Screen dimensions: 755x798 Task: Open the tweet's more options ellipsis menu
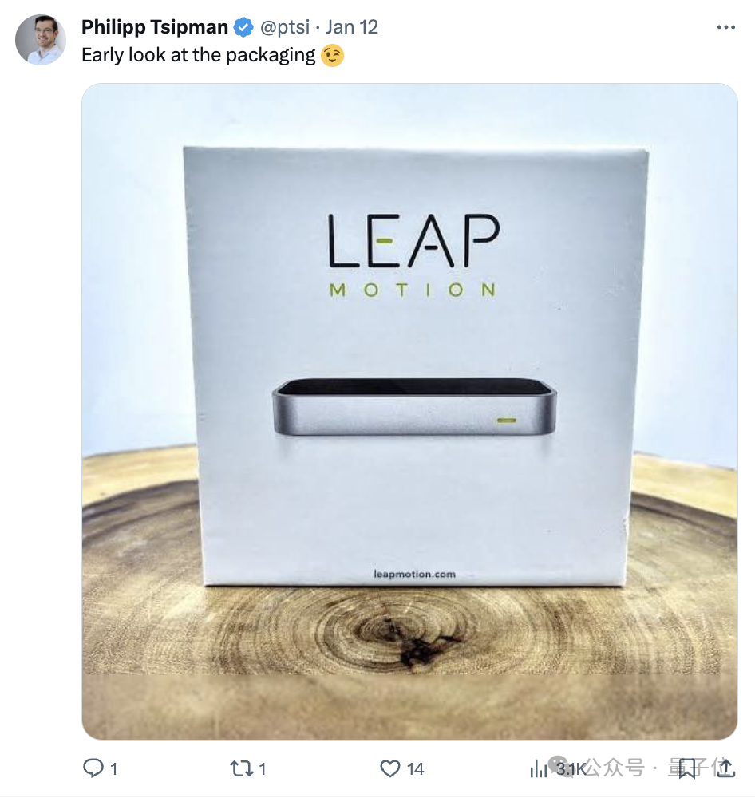[725, 27]
